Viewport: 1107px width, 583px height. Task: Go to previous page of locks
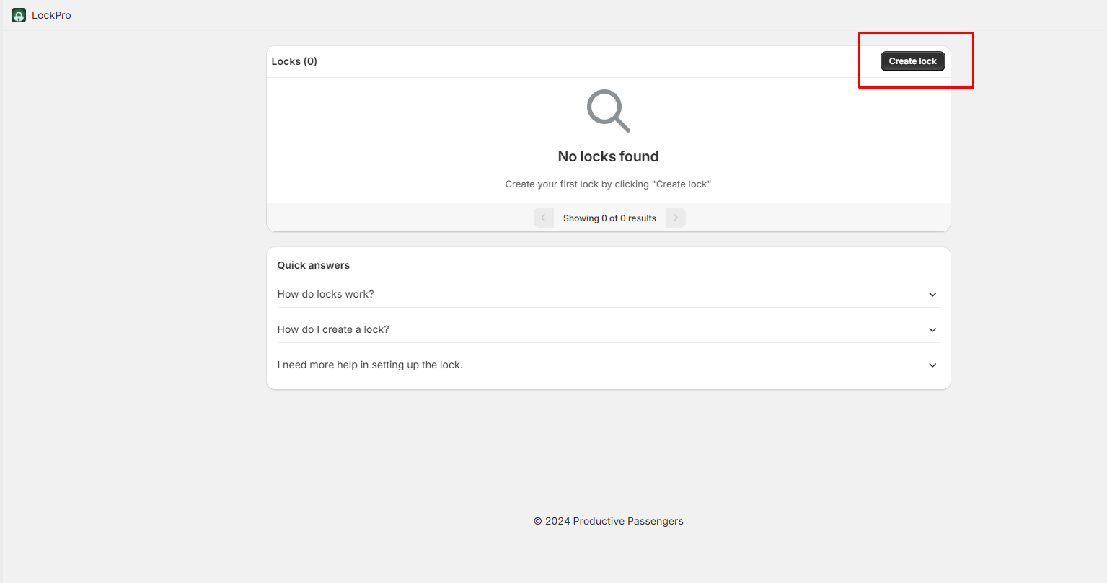(x=543, y=218)
